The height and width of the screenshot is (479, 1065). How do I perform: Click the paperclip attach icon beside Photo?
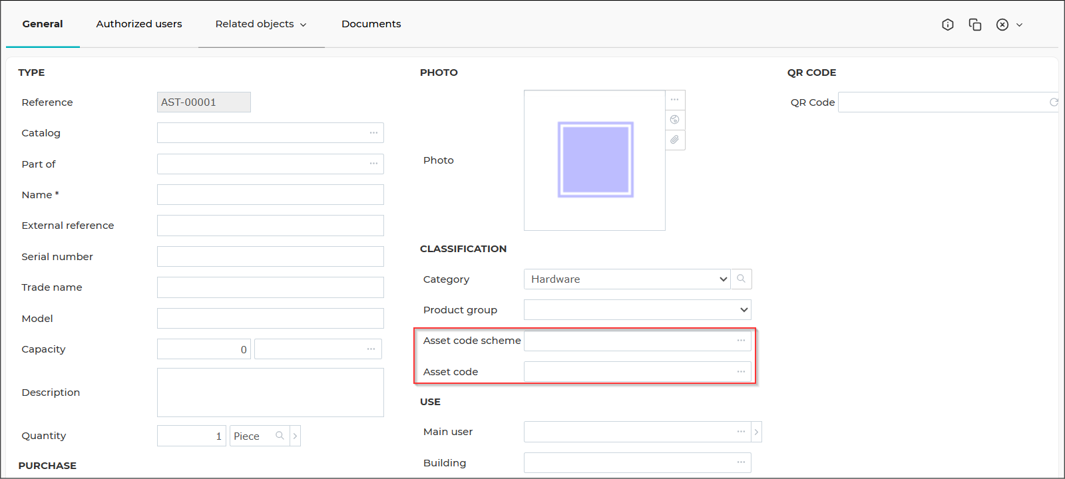pos(675,140)
